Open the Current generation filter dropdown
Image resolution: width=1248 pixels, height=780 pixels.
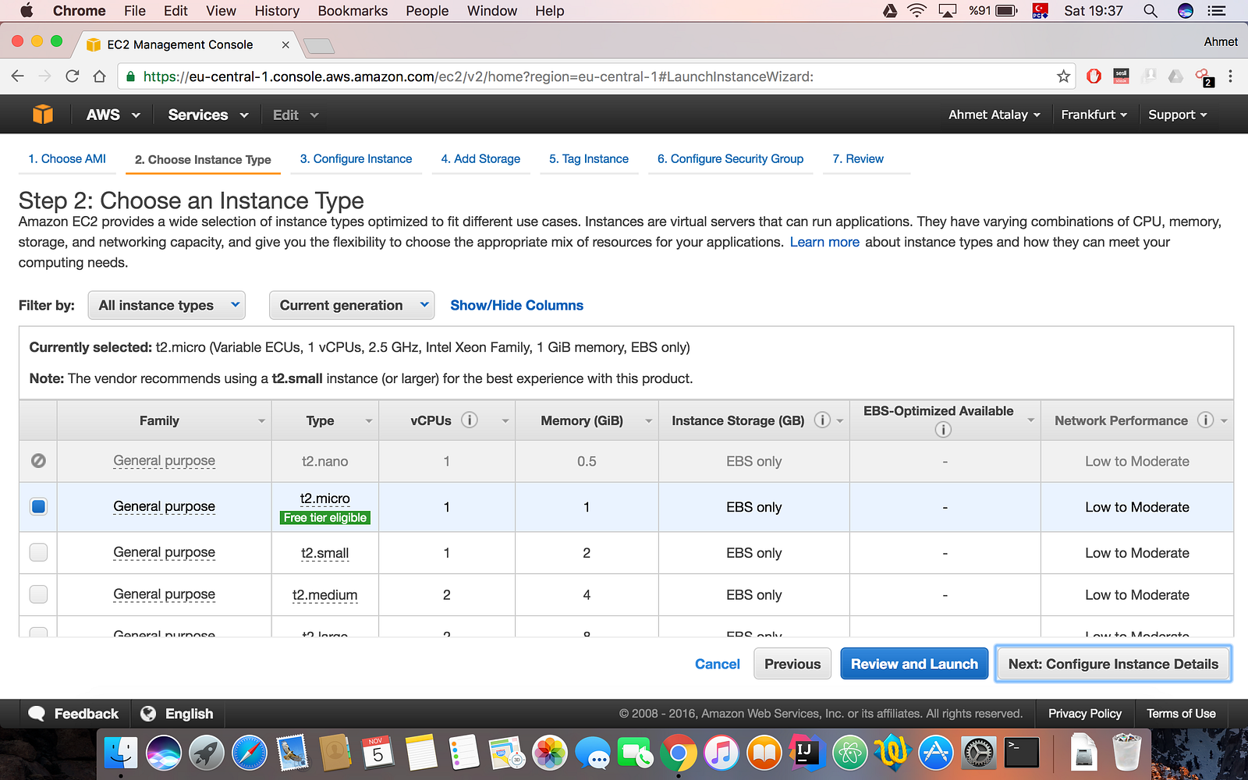click(352, 305)
